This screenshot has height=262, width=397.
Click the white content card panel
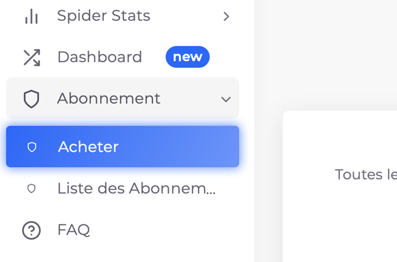(338, 222)
